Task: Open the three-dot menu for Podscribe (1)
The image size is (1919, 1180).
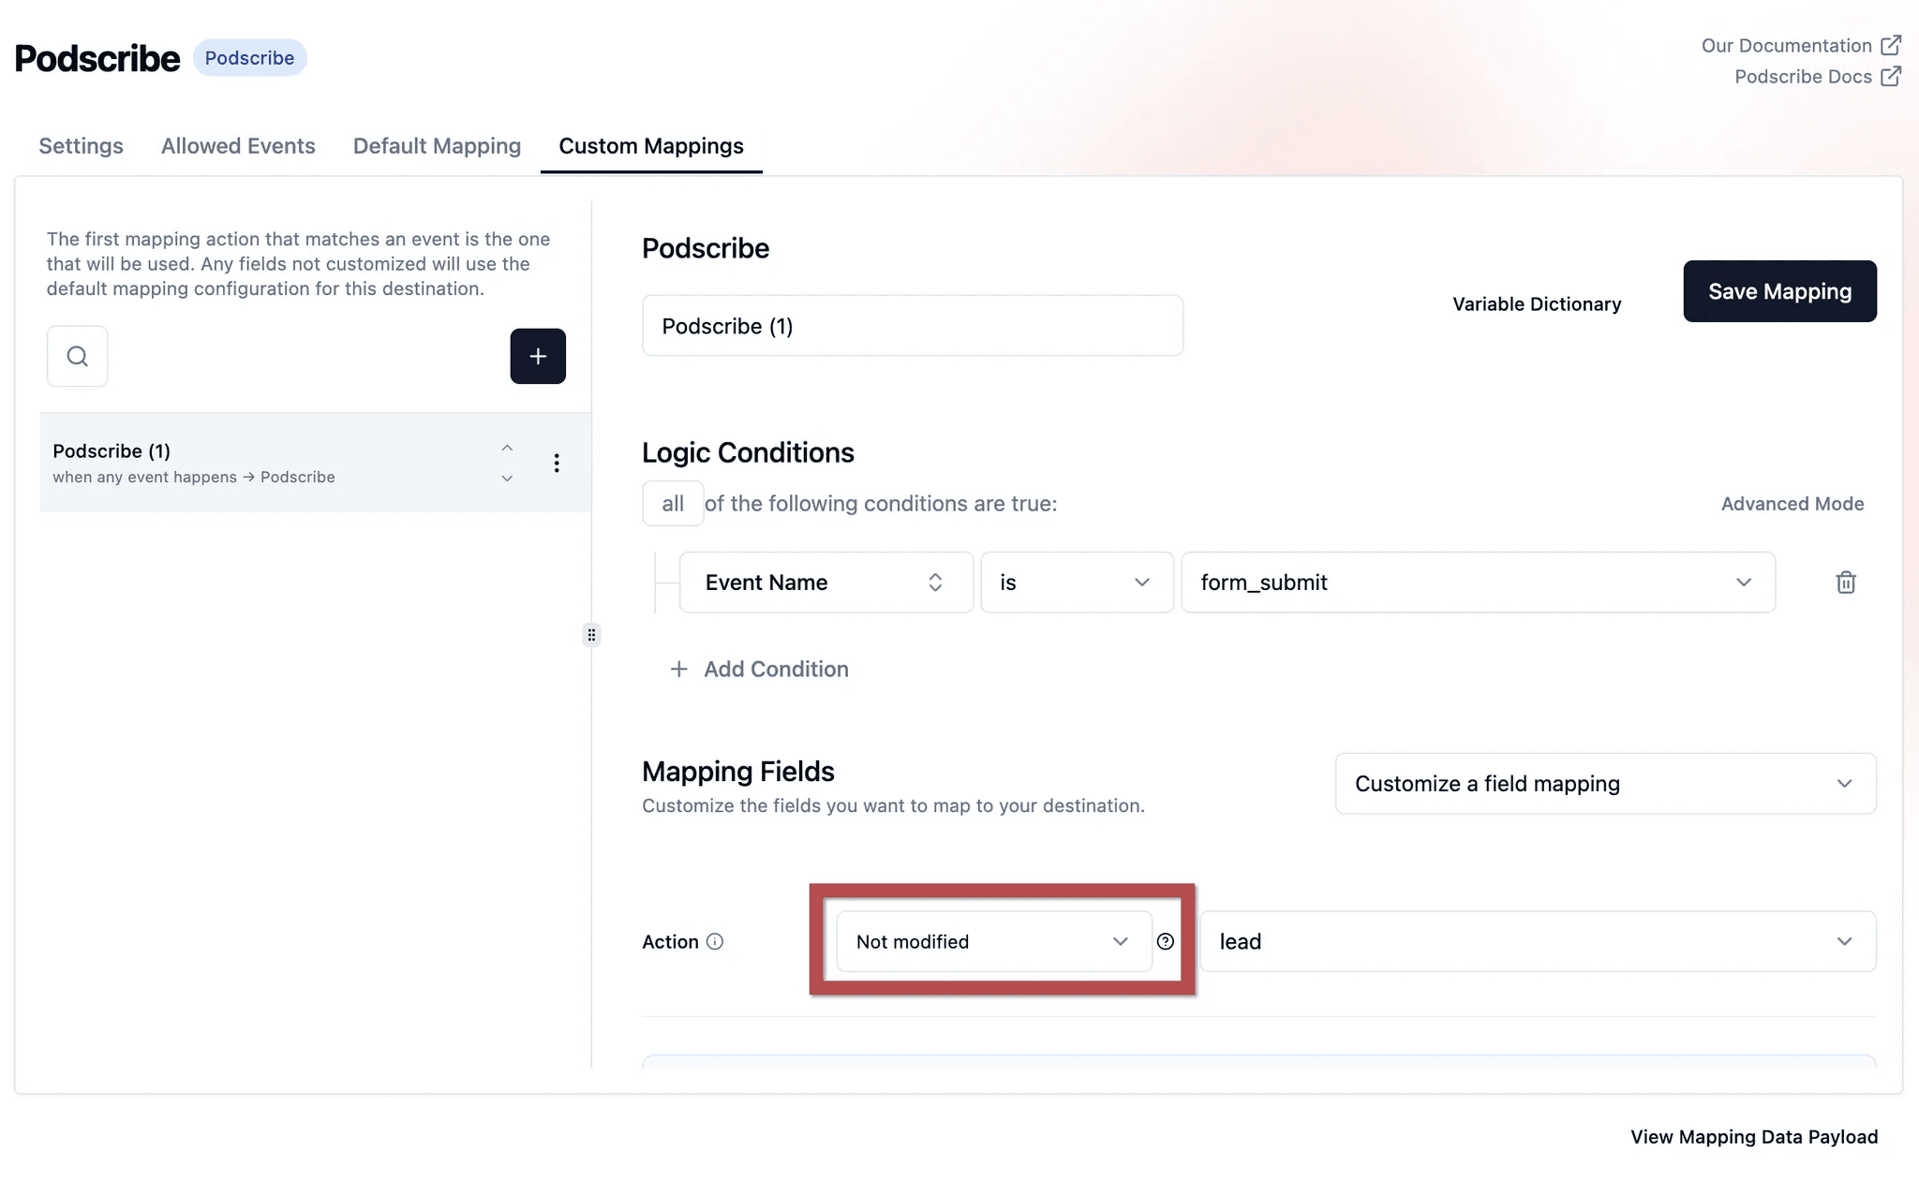Action: click(x=557, y=463)
